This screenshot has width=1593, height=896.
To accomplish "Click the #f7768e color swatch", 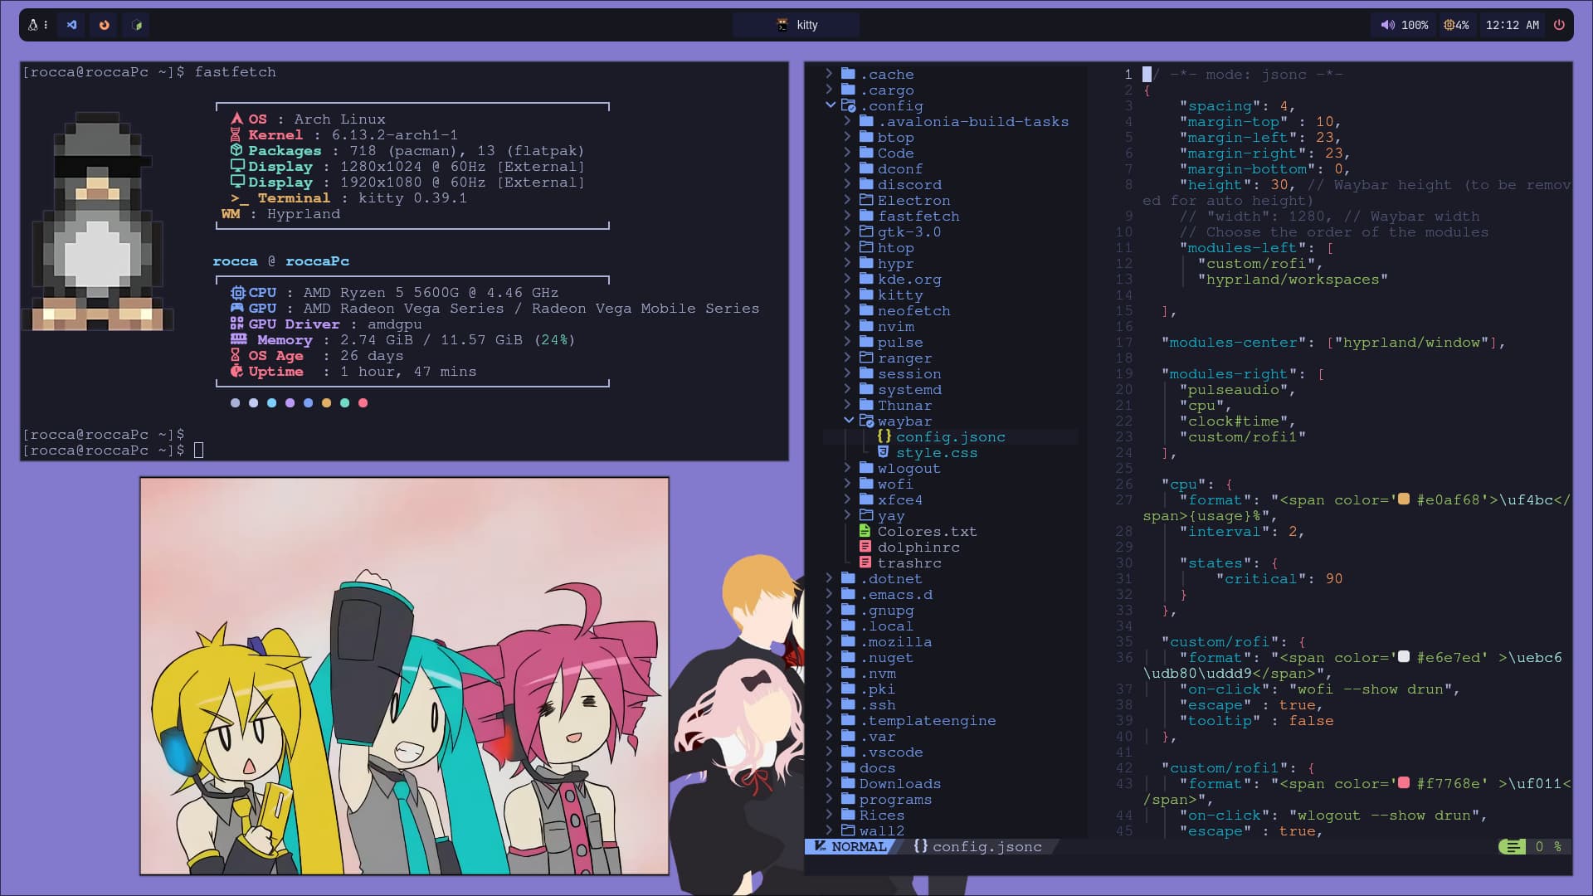I will point(1404,783).
